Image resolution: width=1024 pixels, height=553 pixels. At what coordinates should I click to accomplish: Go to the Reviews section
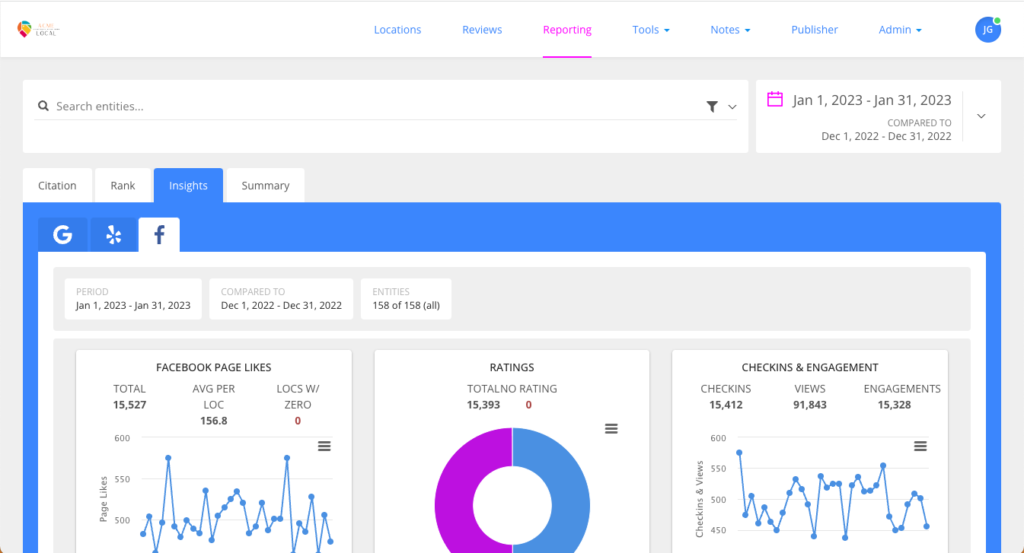tap(482, 30)
